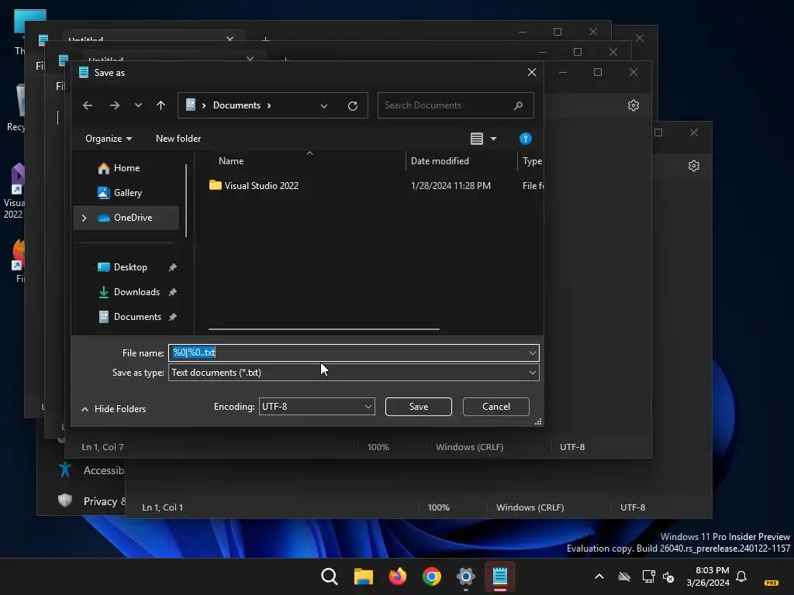
Task: Expand the File name history dropdown
Action: click(x=532, y=353)
